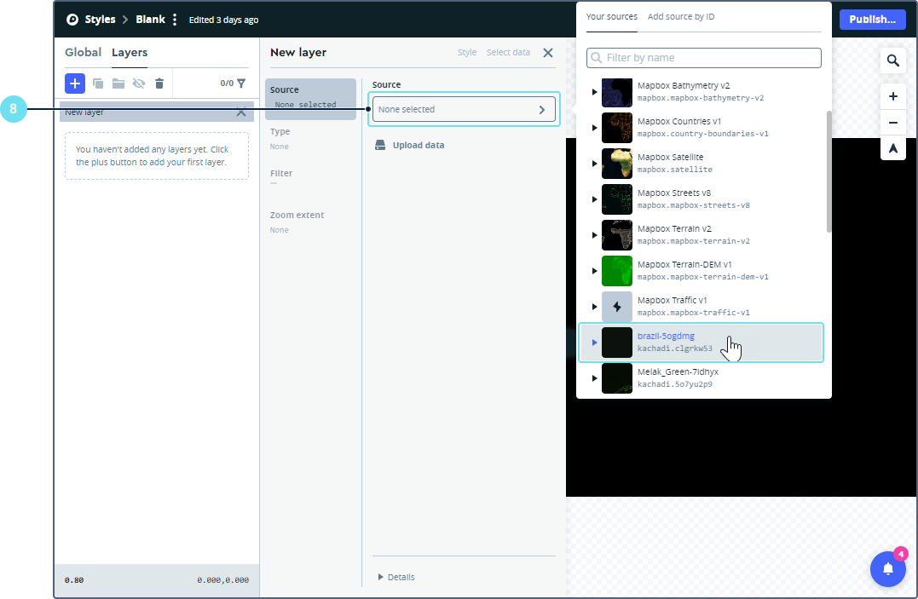Expand the Details disclosure
Screen dimensions: 918x599
[396, 577]
